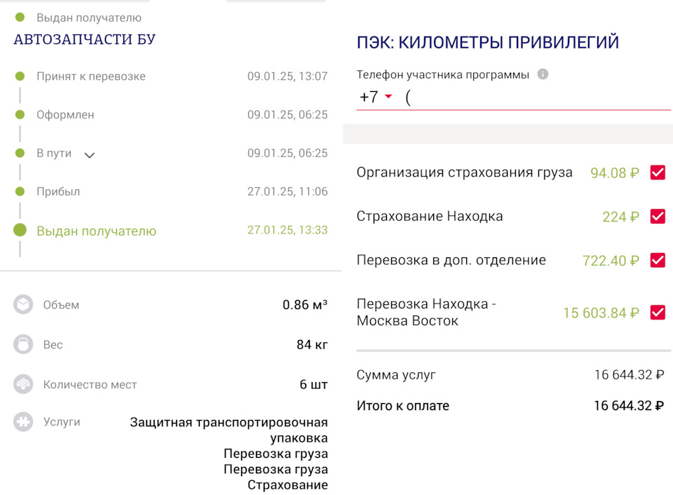The image size is (673, 495).
Task: Click the Телефон участника программы label
Action: point(442,75)
